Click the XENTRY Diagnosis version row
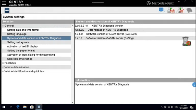This screenshot has height=110, width=196. pos(135,26)
